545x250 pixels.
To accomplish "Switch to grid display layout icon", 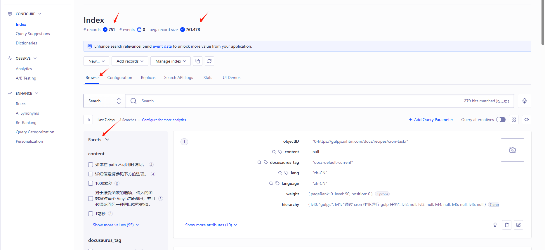I will click(514, 120).
